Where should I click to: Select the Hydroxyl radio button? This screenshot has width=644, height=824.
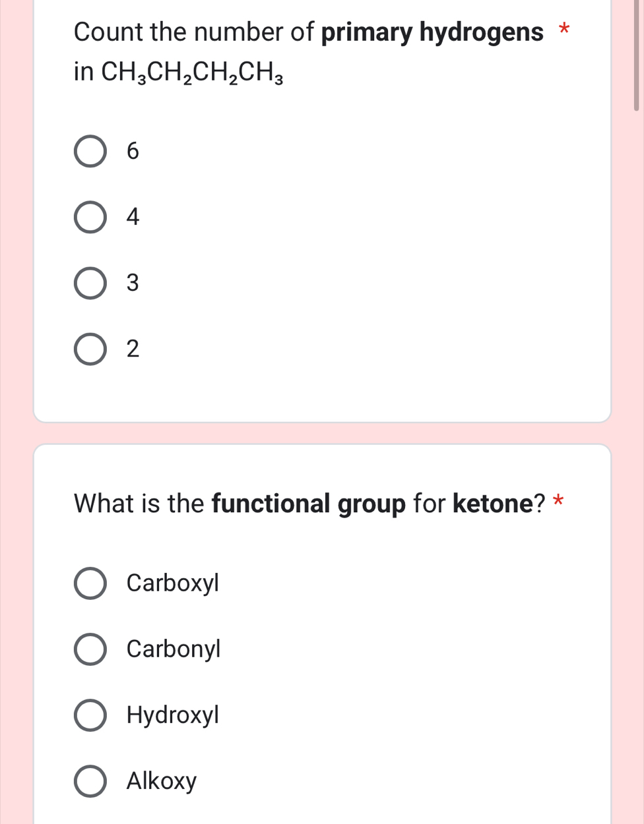90,715
